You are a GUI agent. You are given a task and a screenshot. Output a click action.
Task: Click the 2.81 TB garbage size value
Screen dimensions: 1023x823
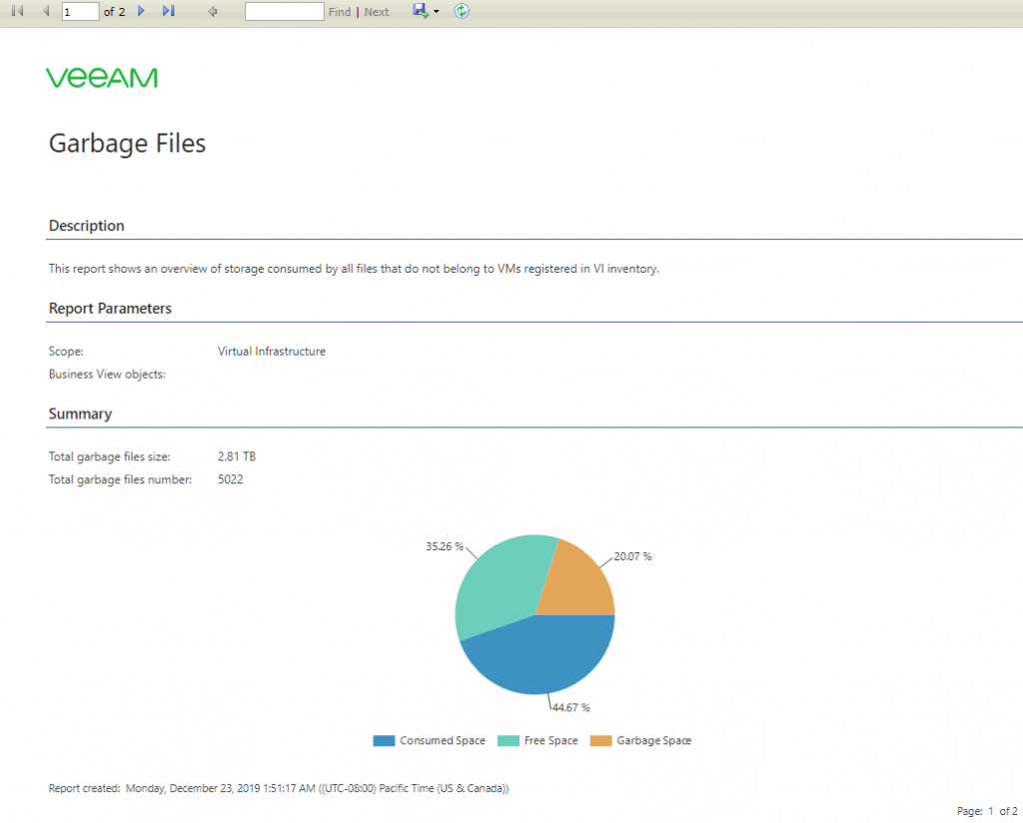[237, 456]
